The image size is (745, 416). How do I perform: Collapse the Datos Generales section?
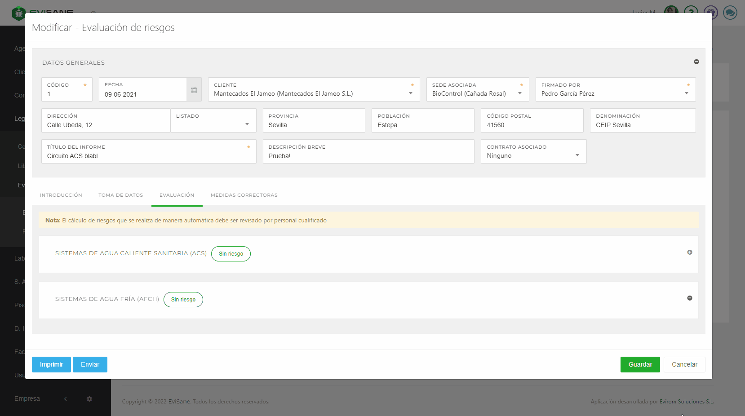[696, 62]
